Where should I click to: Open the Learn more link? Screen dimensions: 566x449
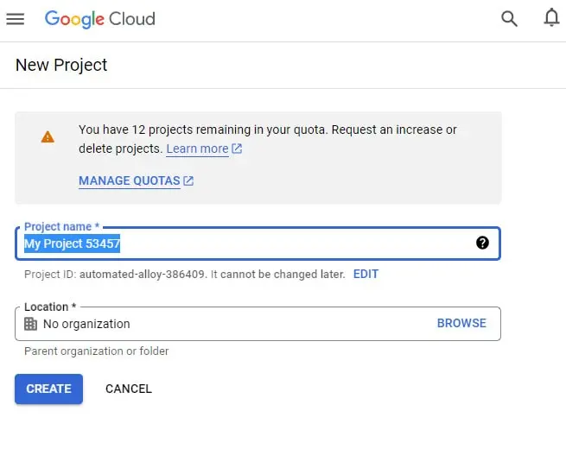(197, 149)
